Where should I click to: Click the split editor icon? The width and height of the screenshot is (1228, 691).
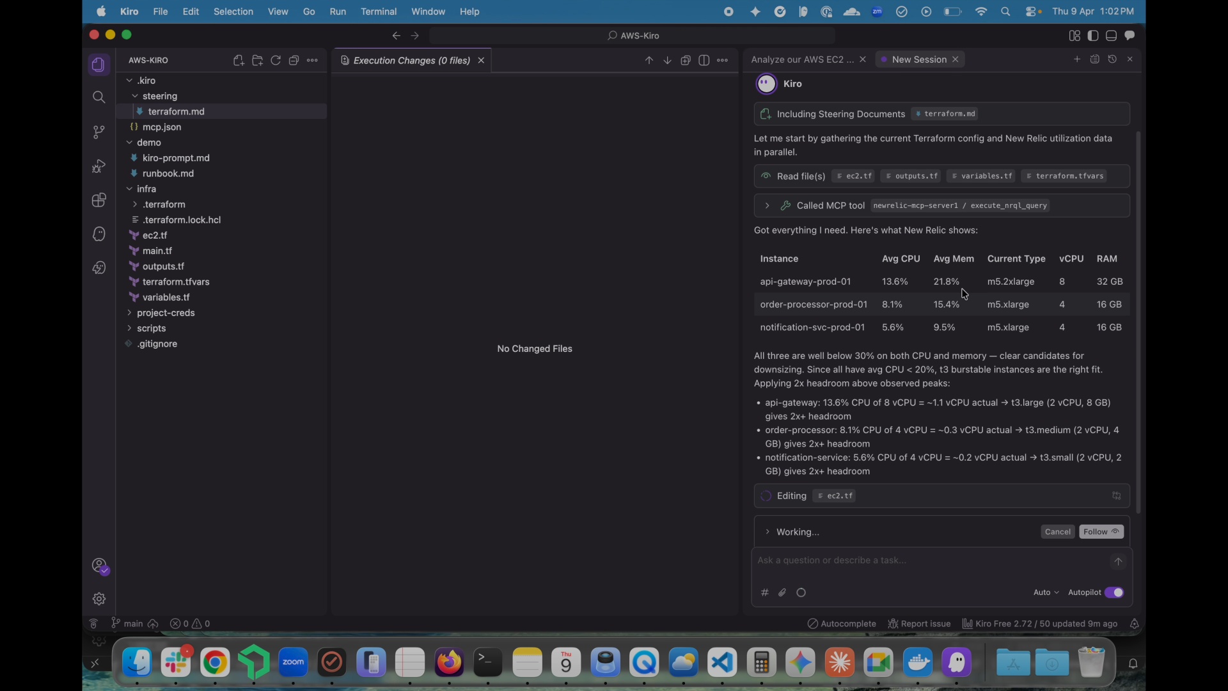click(x=704, y=60)
